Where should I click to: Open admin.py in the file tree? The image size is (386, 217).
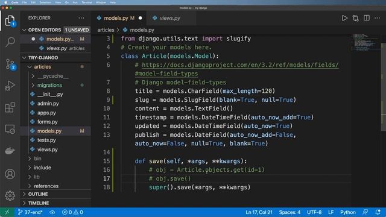tap(55, 104)
